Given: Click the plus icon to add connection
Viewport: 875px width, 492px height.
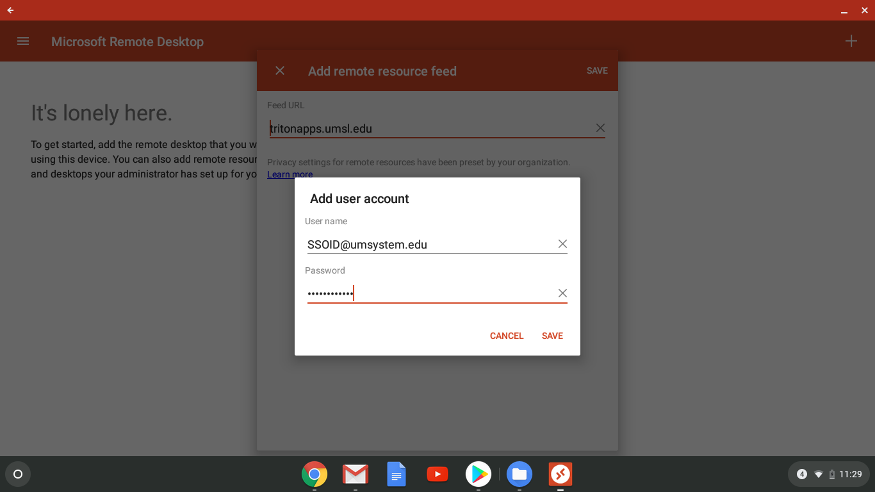Looking at the screenshot, I should [x=851, y=41].
